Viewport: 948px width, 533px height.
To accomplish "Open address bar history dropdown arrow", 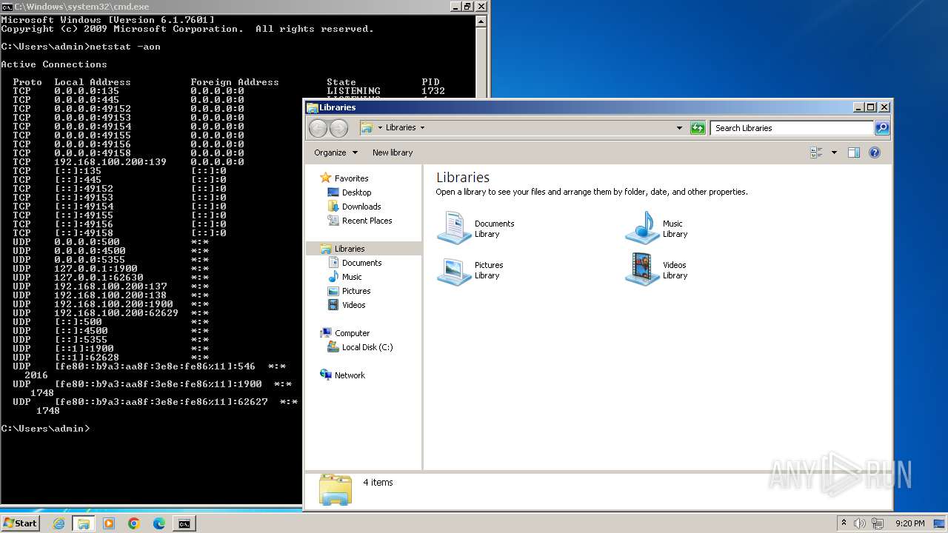I will pyautogui.click(x=679, y=128).
